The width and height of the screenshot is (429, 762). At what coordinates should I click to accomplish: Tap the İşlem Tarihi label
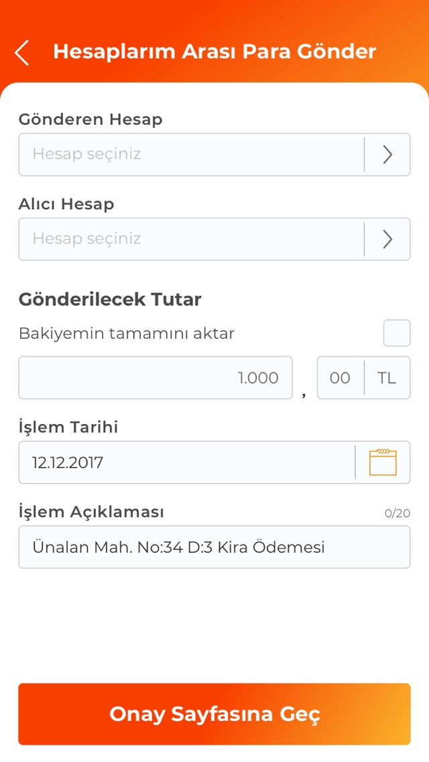(68, 427)
